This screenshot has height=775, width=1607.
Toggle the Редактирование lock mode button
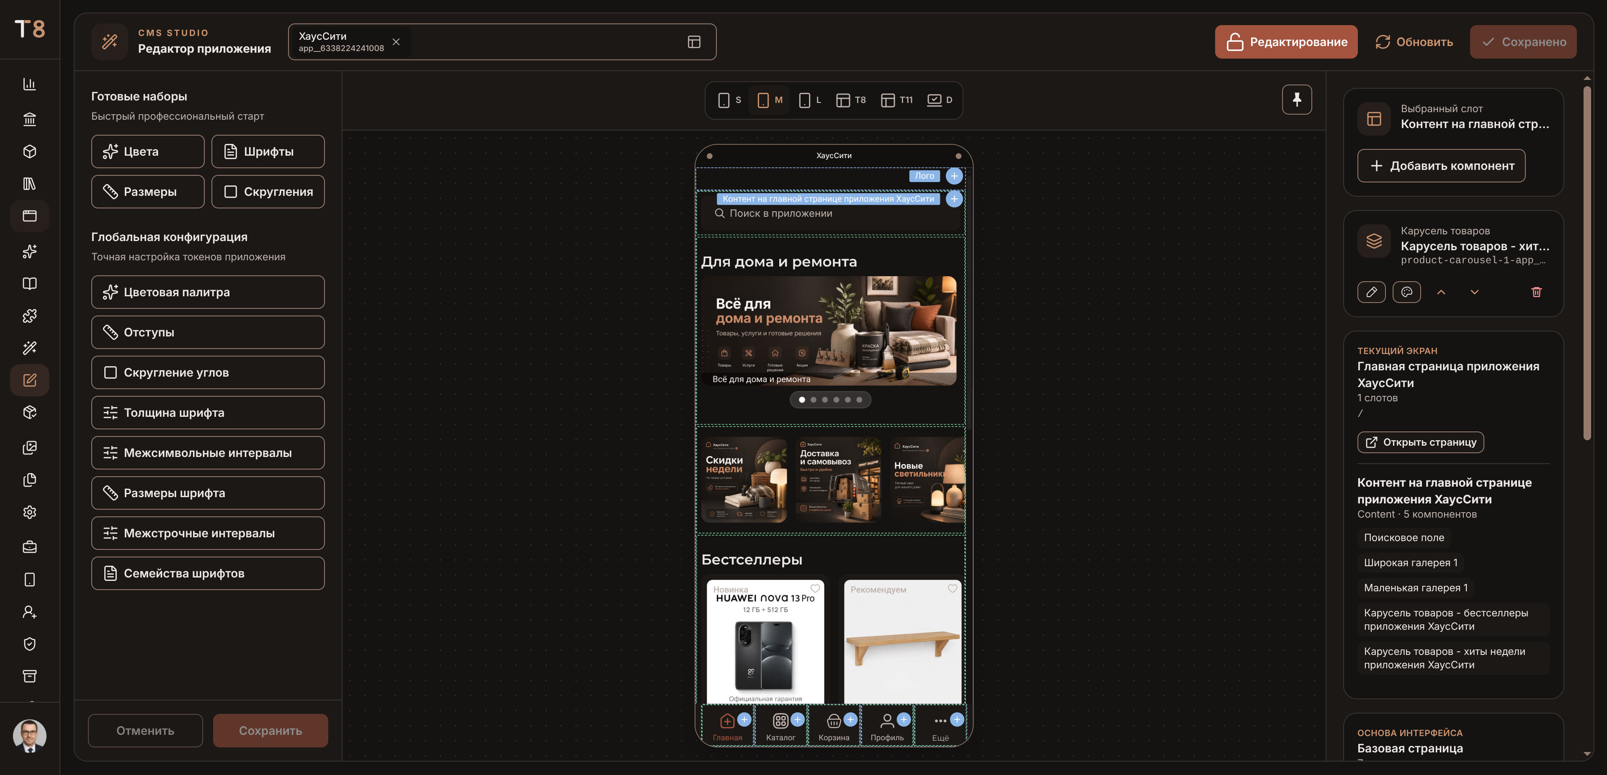(1286, 42)
